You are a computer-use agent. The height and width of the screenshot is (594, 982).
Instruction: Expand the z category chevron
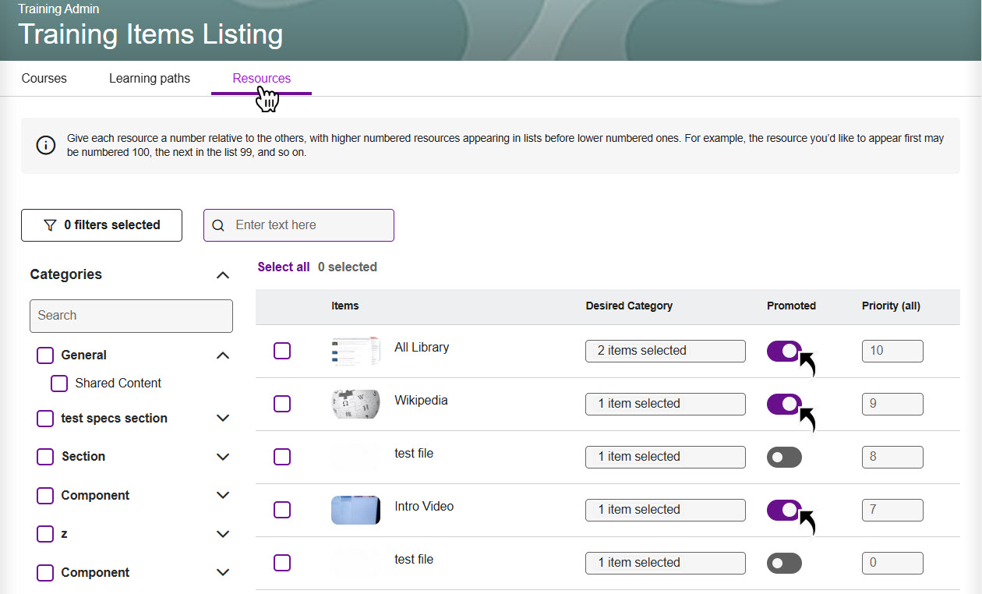tap(223, 534)
